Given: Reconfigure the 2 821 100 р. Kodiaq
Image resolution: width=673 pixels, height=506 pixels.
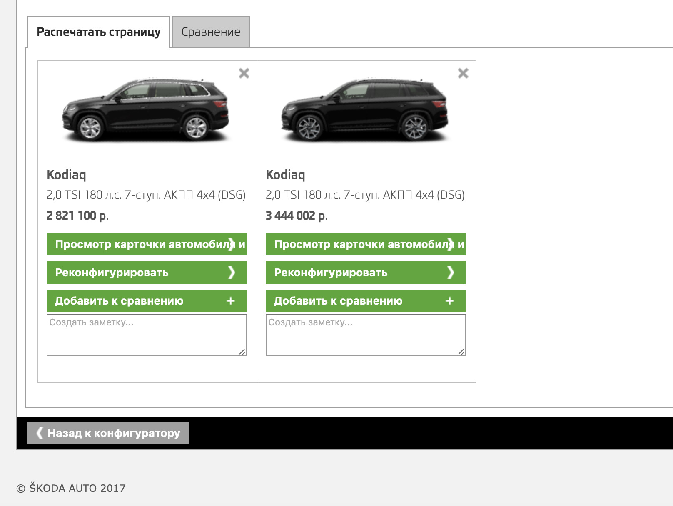Looking at the screenshot, I should point(147,273).
